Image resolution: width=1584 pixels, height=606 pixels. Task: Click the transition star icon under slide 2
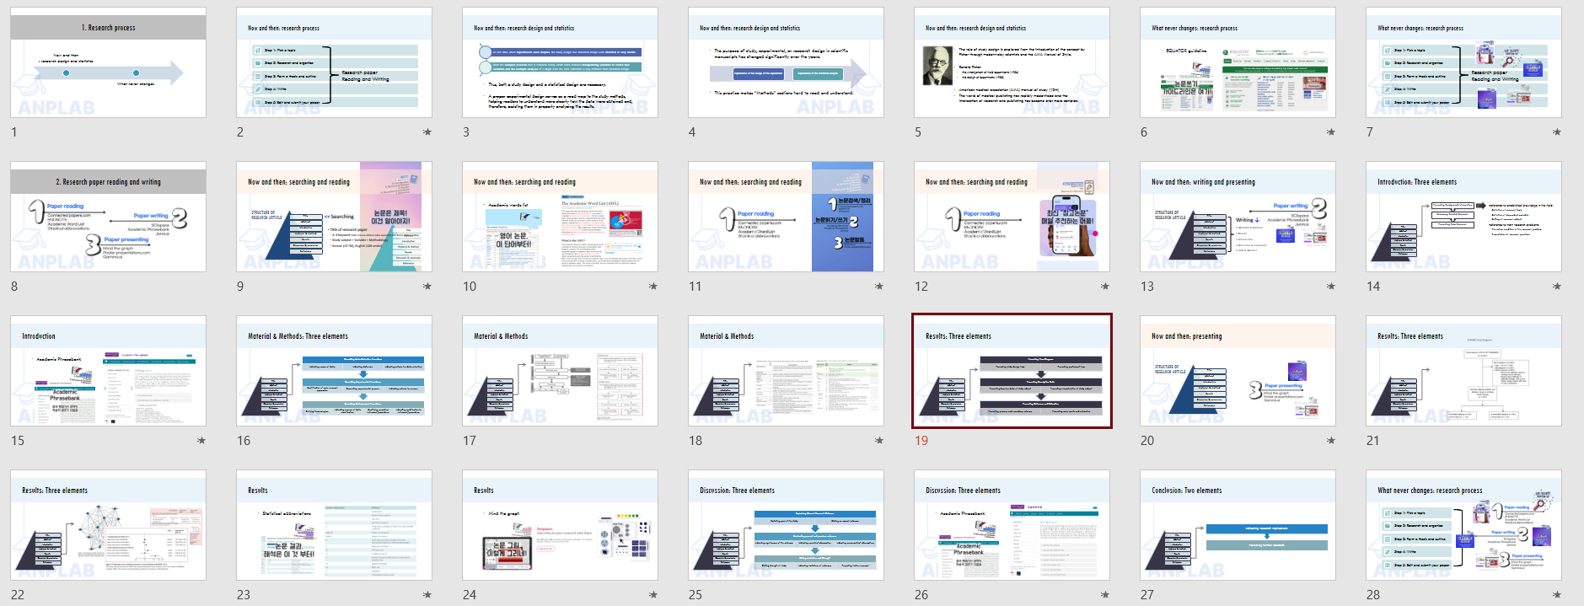click(427, 132)
